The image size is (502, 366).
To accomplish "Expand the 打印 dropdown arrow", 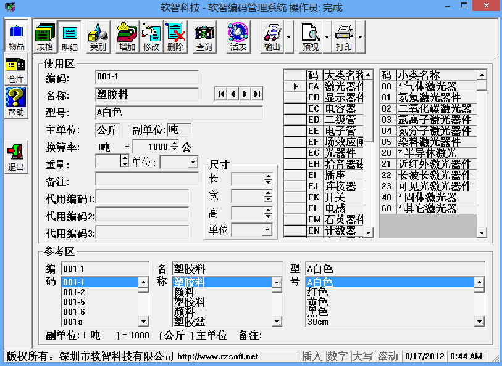I will click(360, 37).
